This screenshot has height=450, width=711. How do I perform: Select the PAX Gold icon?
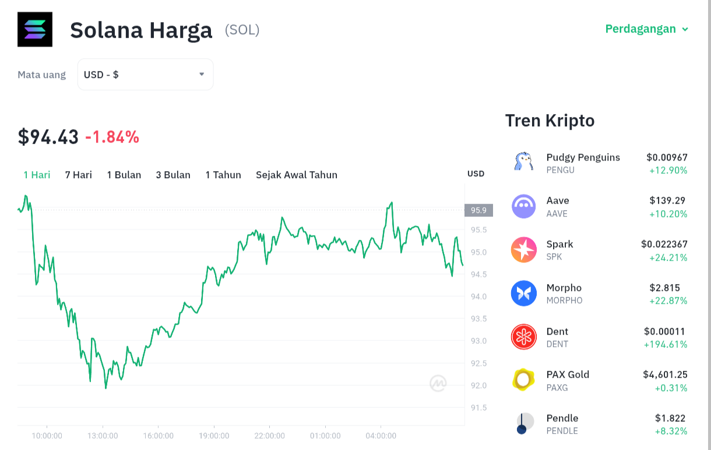pyautogui.click(x=523, y=380)
